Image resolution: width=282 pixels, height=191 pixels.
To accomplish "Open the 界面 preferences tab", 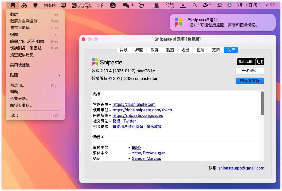I will pos(139,50).
